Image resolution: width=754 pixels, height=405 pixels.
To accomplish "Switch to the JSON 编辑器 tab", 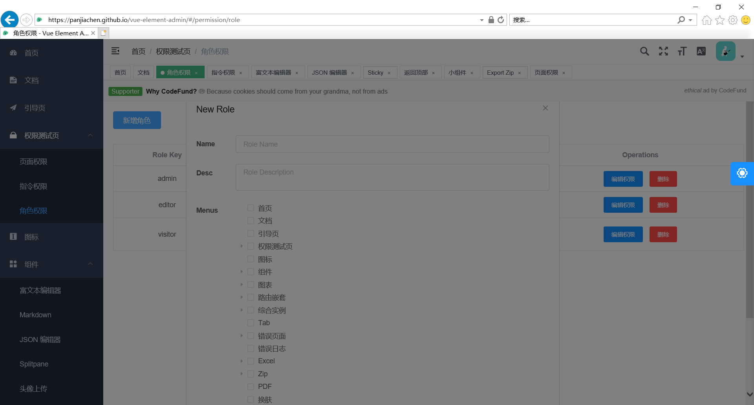I will tap(329, 72).
